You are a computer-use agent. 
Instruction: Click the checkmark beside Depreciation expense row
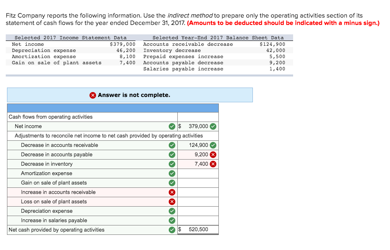pyautogui.click(x=172, y=211)
